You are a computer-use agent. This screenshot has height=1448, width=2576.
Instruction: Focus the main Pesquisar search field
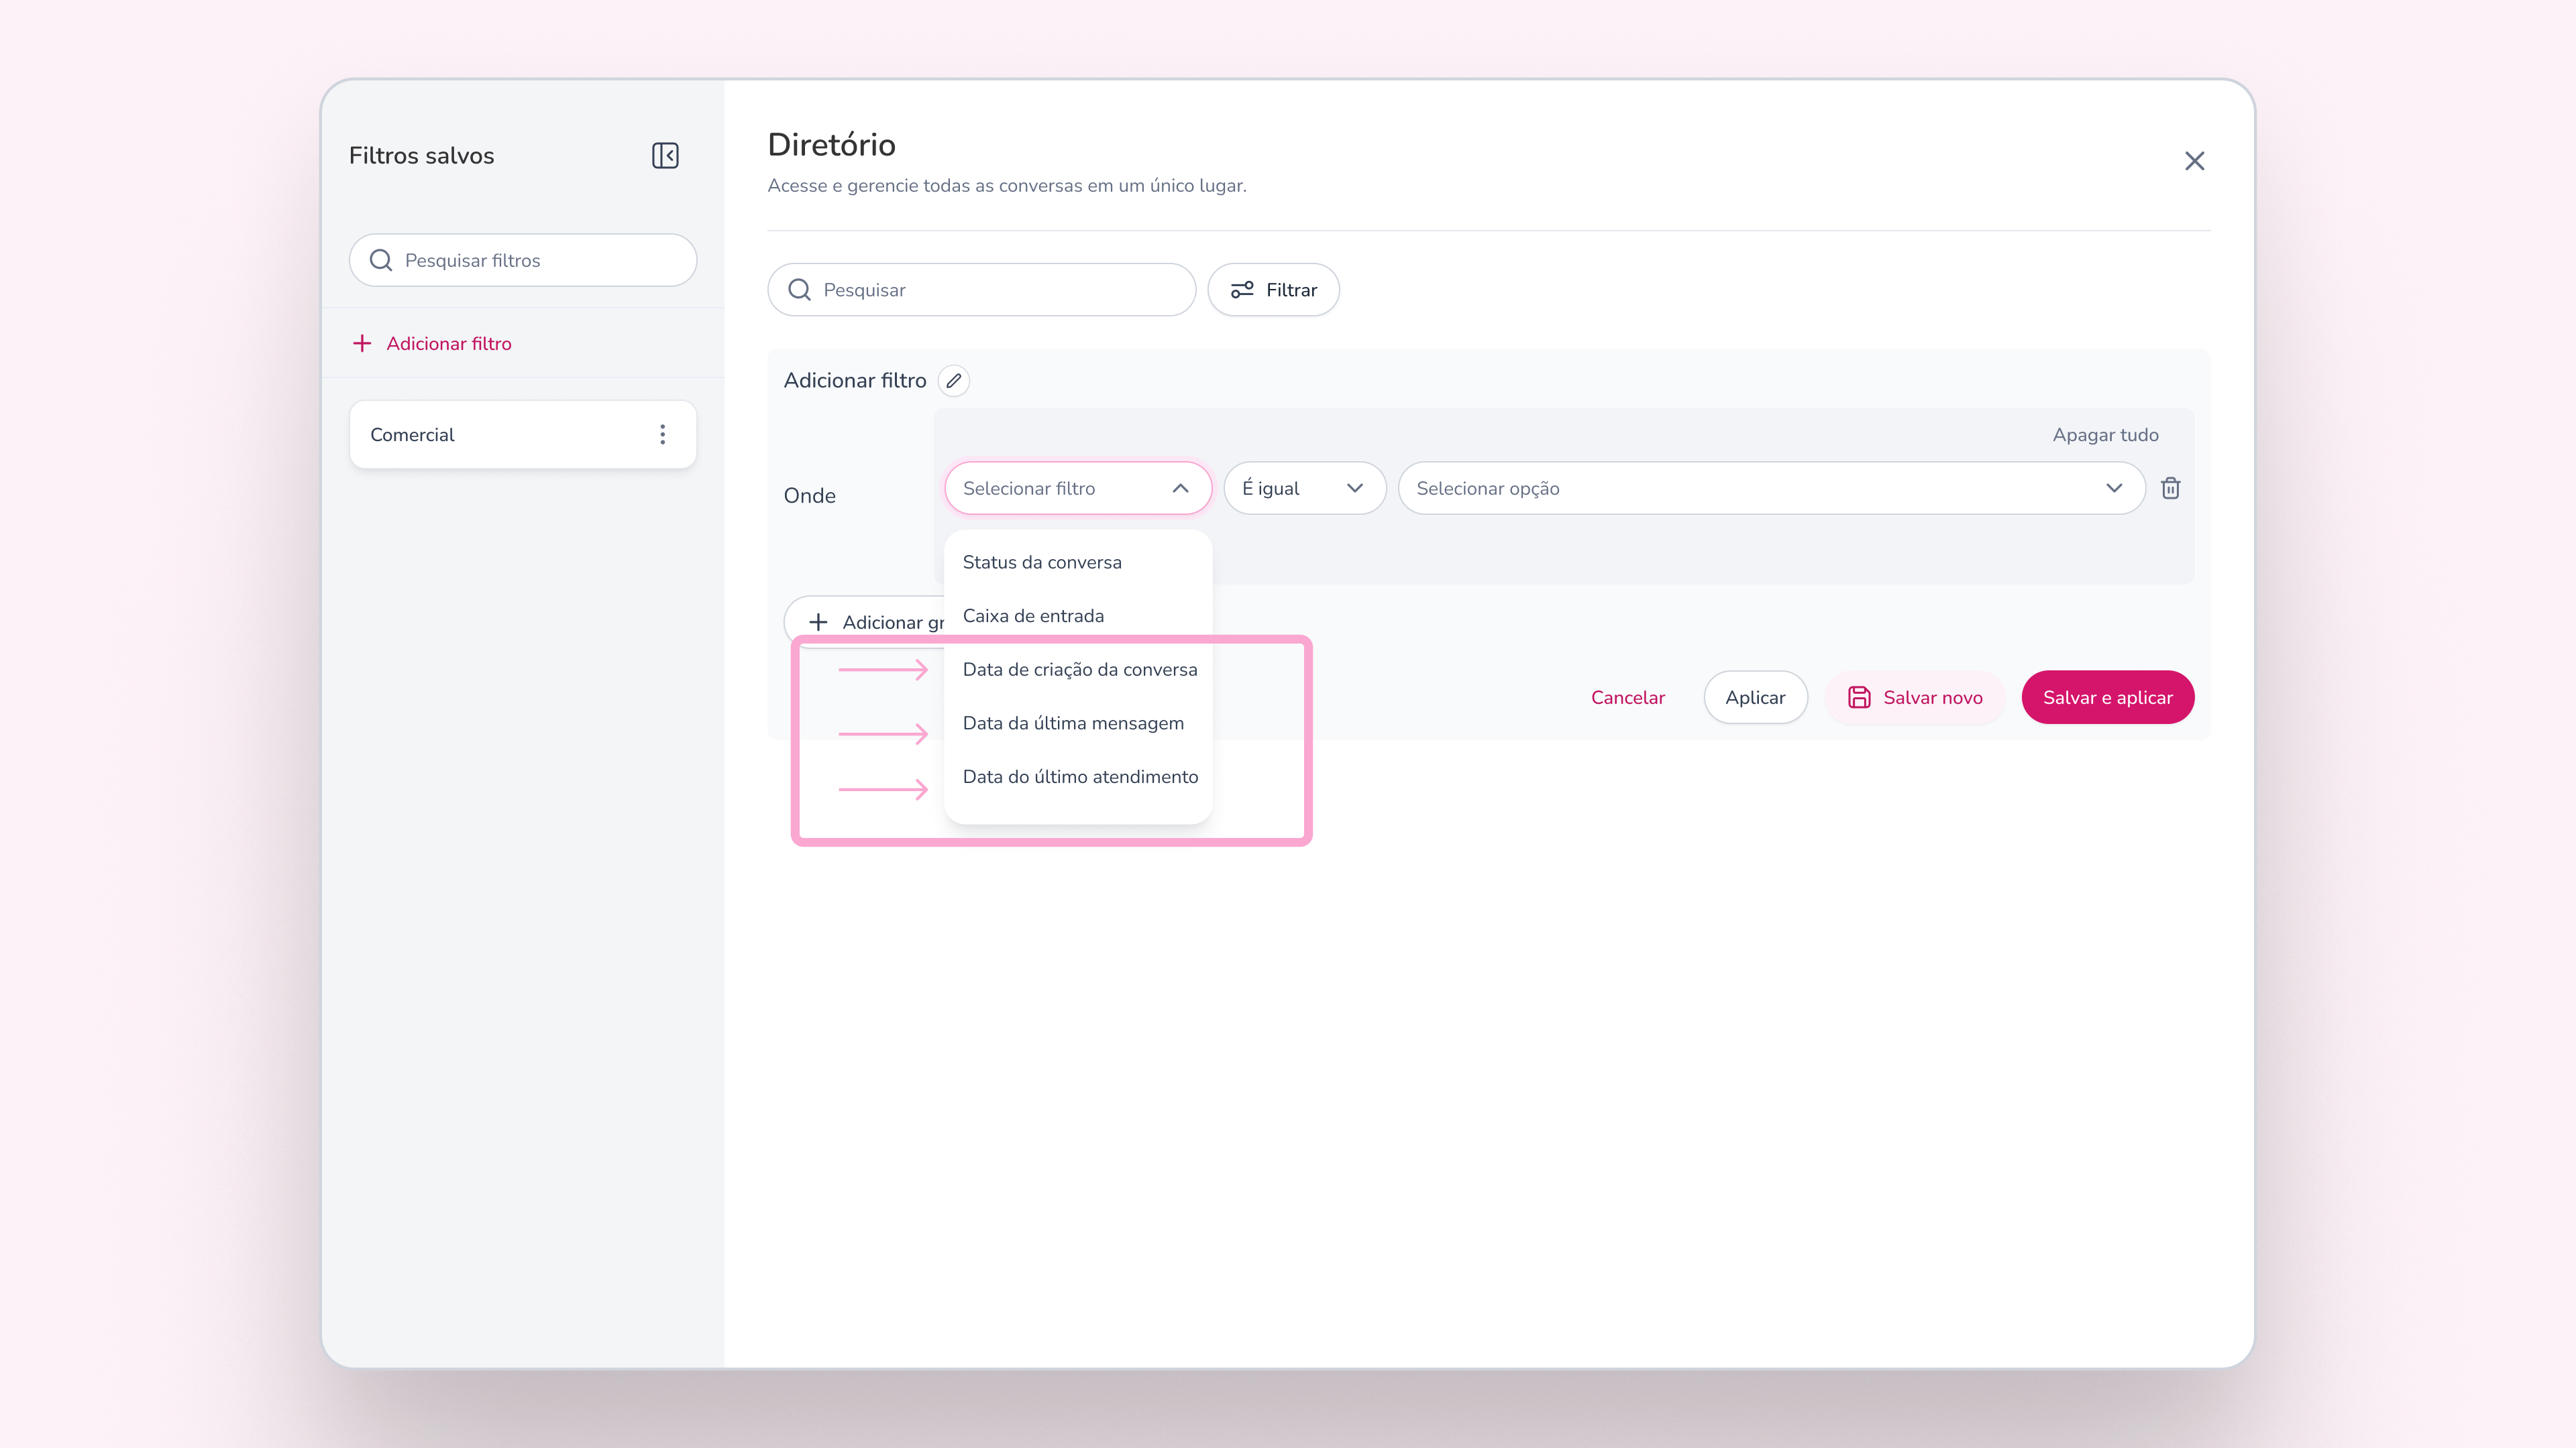981,290
